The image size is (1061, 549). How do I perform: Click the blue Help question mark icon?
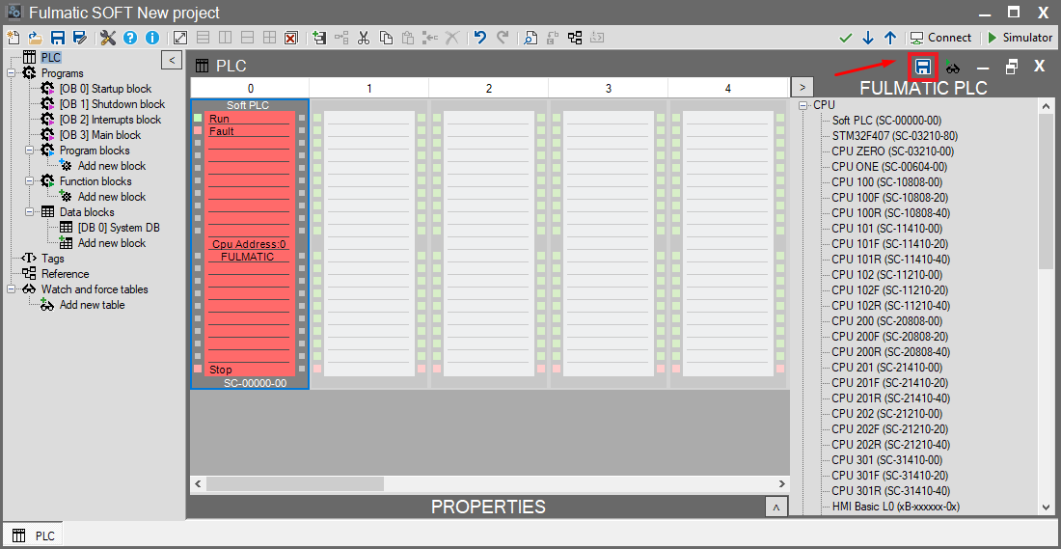coord(130,38)
